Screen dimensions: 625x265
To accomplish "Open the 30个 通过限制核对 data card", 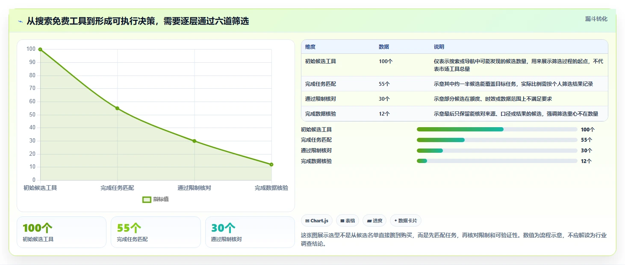I will 250,232.
